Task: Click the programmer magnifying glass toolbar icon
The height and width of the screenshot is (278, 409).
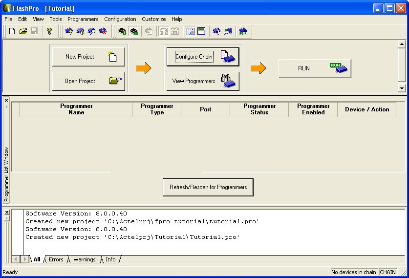Action: (x=91, y=31)
